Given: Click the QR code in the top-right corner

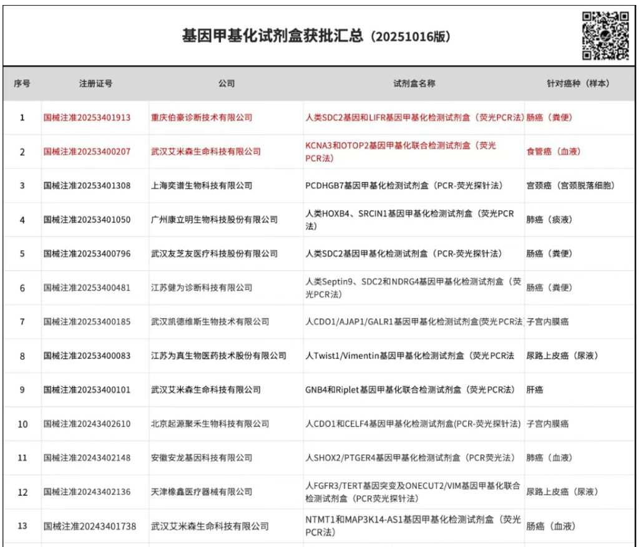Looking at the screenshot, I should (605, 36).
